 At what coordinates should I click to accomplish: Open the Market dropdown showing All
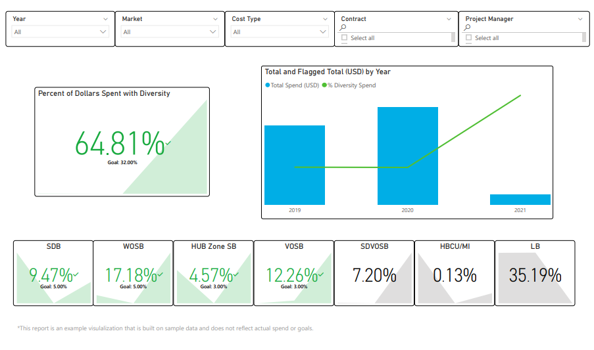(169, 32)
